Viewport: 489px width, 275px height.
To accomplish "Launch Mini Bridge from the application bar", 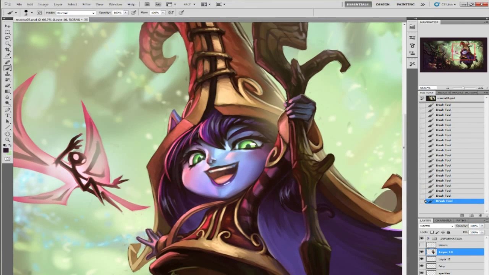I will [x=158, y=4].
